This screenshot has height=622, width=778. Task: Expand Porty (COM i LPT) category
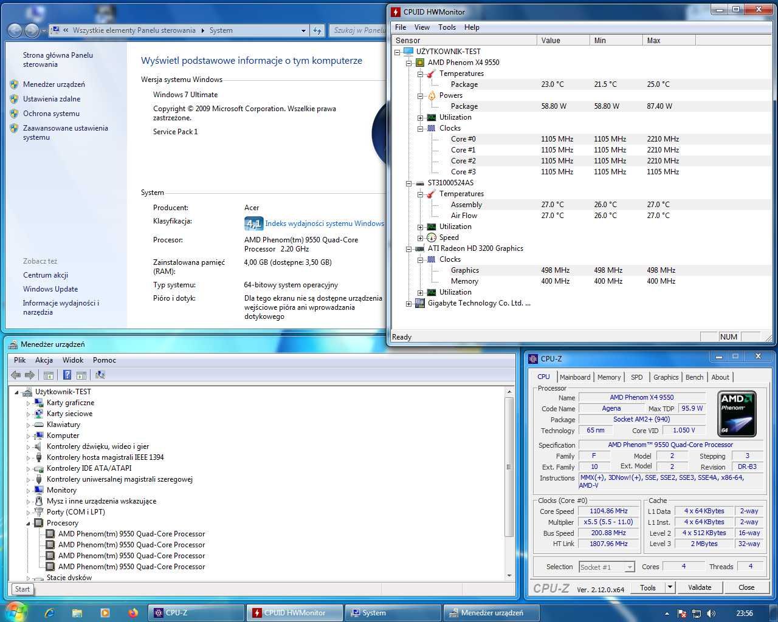[28, 512]
